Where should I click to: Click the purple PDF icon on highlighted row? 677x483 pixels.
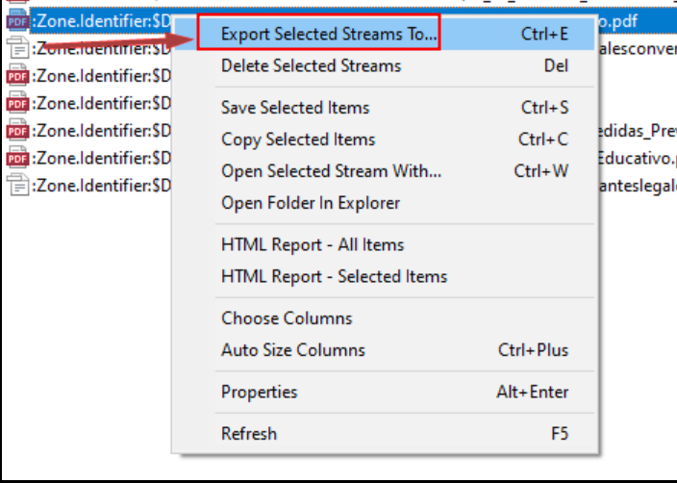click(x=16, y=19)
